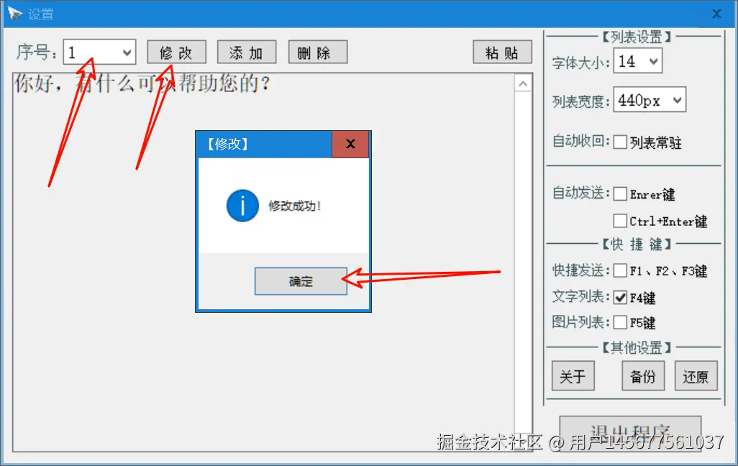This screenshot has width=738, height=466.
Task: Enable the 列表常驻 checkbox
Action: click(x=620, y=142)
